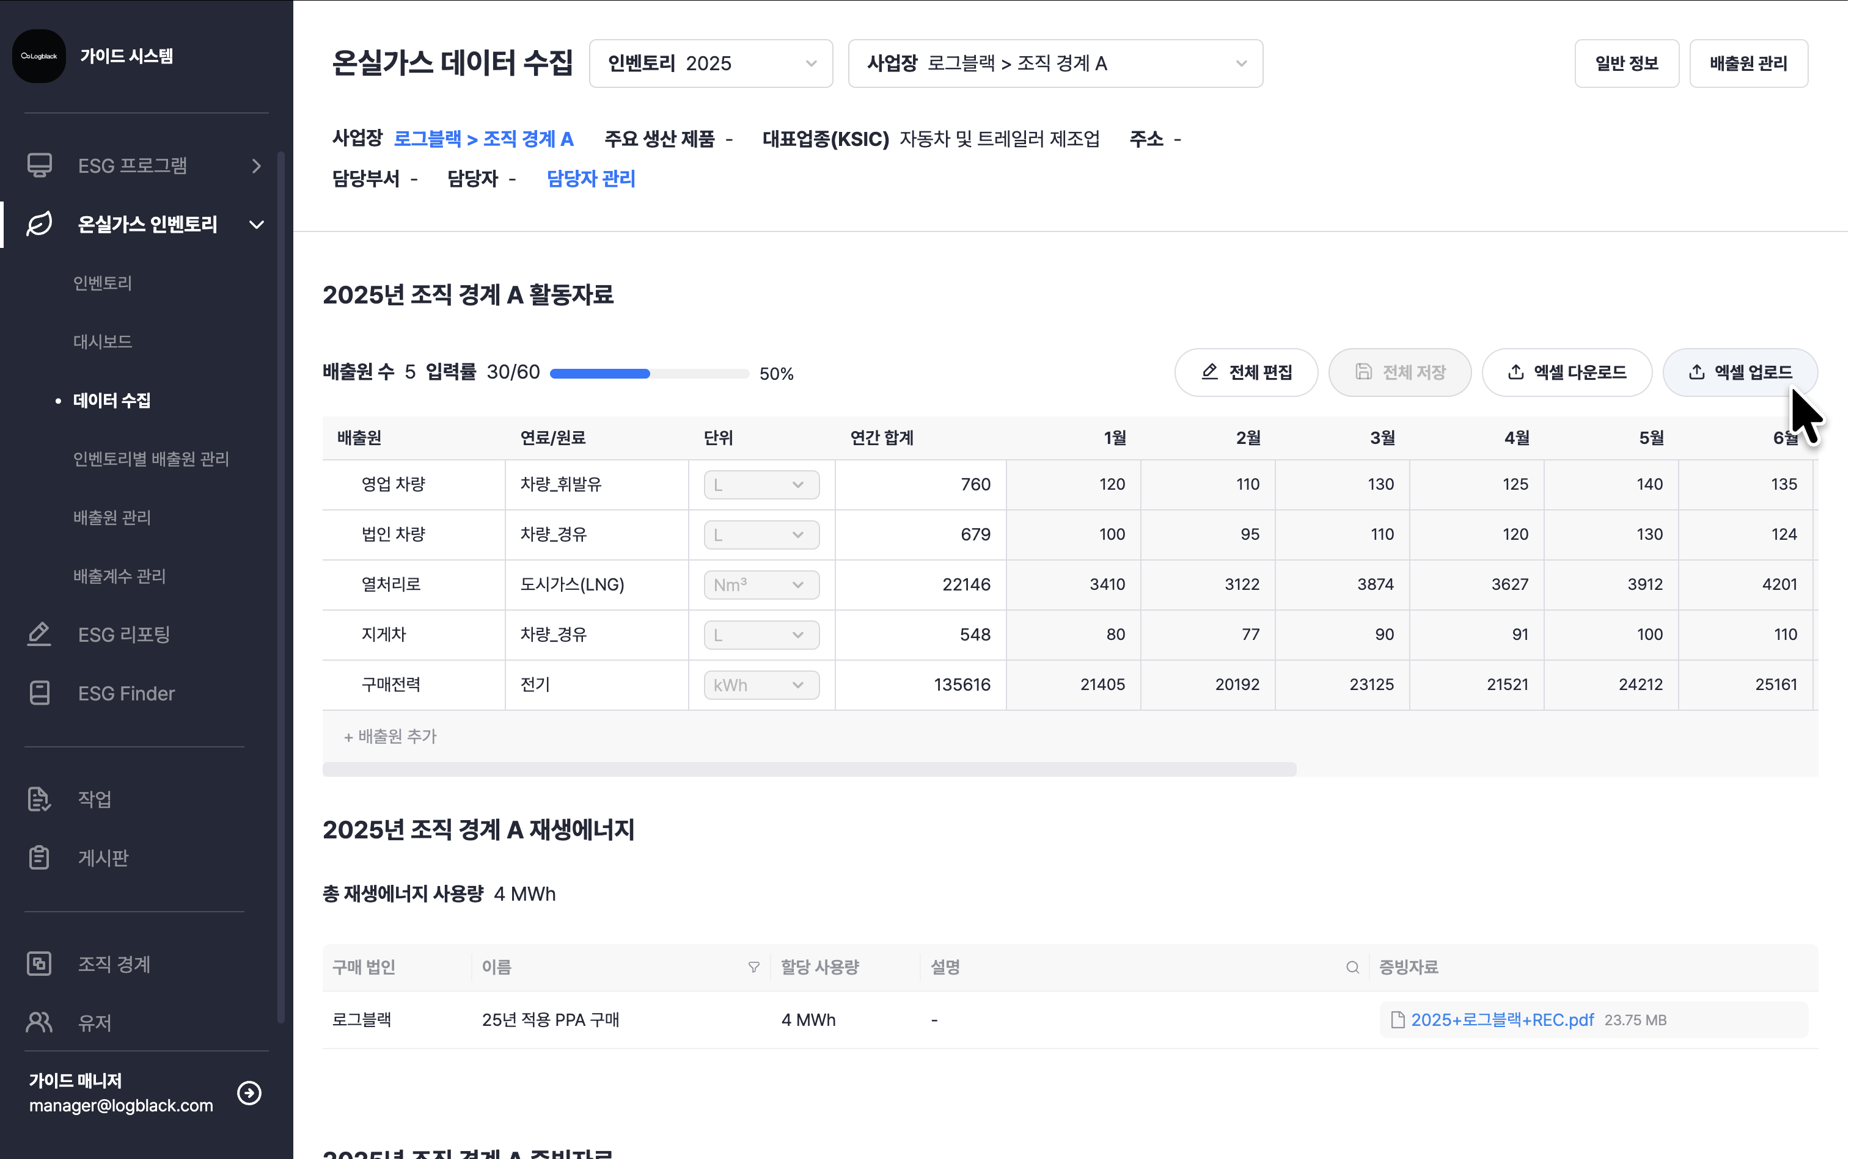Click the pencil icon in 전체 편집
This screenshot has height=1159, width=1876.
coord(1209,372)
